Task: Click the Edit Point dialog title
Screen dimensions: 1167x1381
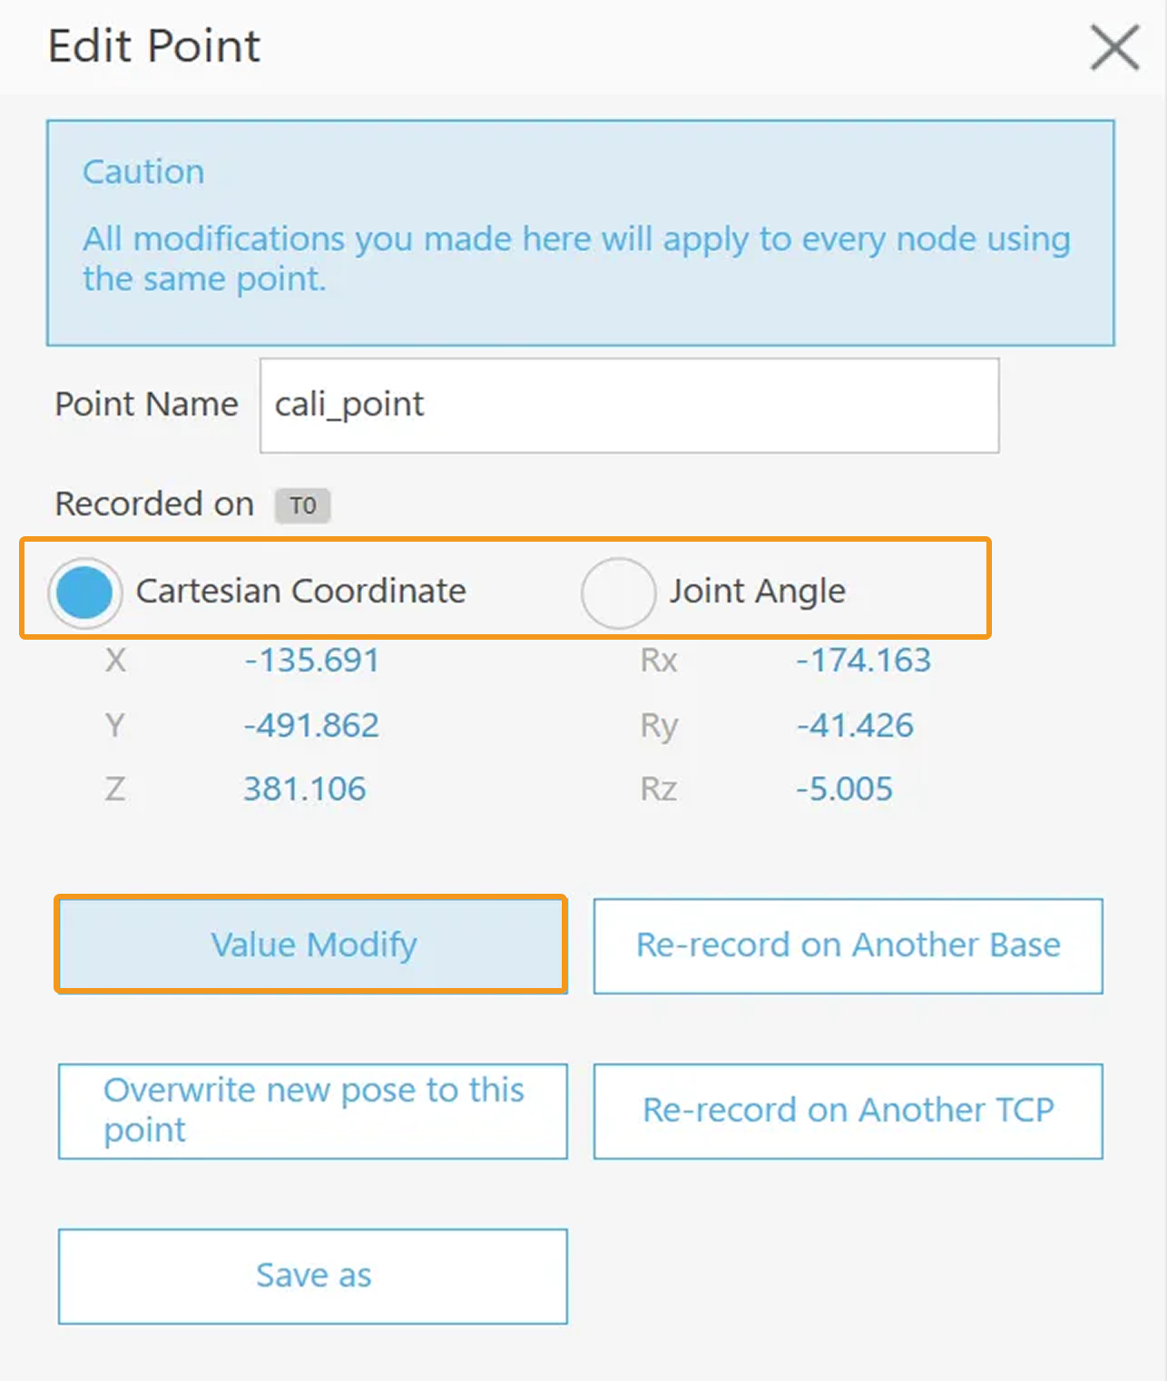Action: pyautogui.click(x=154, y=46)
